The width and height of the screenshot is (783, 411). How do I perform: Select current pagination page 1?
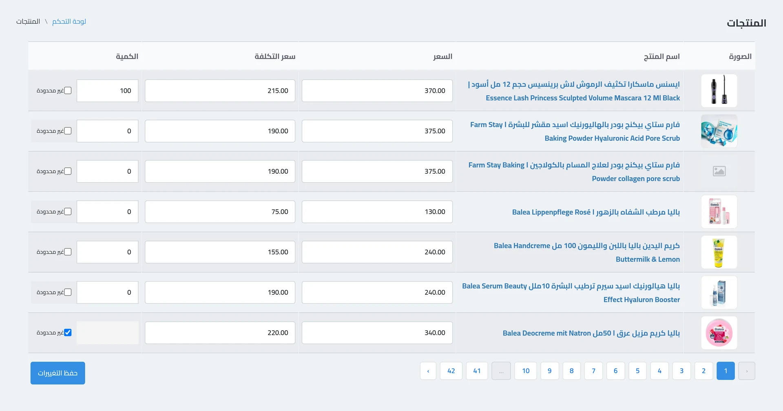[725, 371]
